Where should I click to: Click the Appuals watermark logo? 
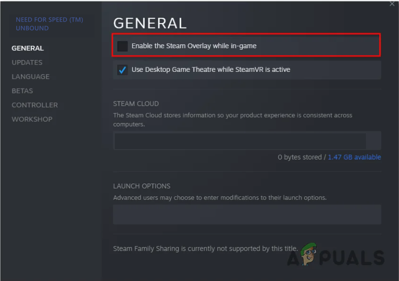click(x=340, y=255)
